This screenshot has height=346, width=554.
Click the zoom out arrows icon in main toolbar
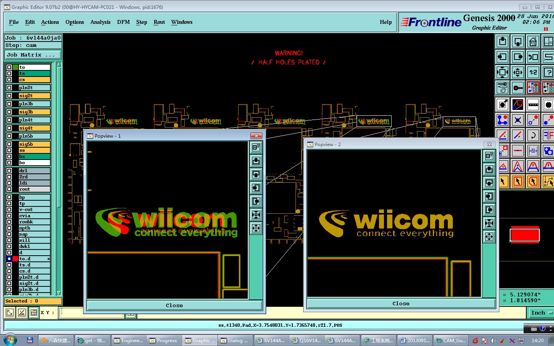(518, 72)
